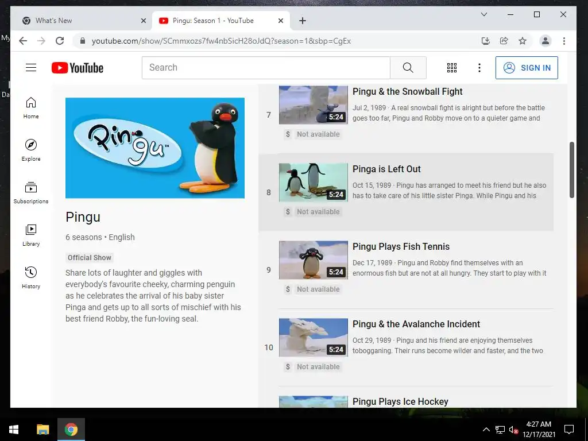Click the search magnifier button

408,68
